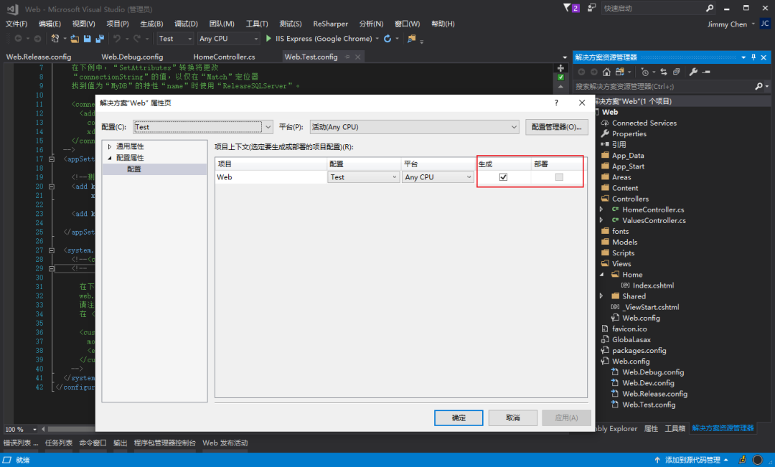Collapse Configuration Properties (配置属性) tree node

[110, 158]
